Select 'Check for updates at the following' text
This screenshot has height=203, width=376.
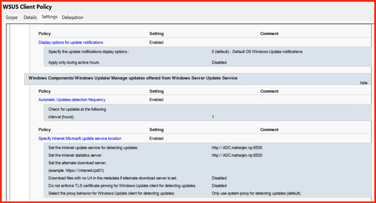tap(77, 109)
